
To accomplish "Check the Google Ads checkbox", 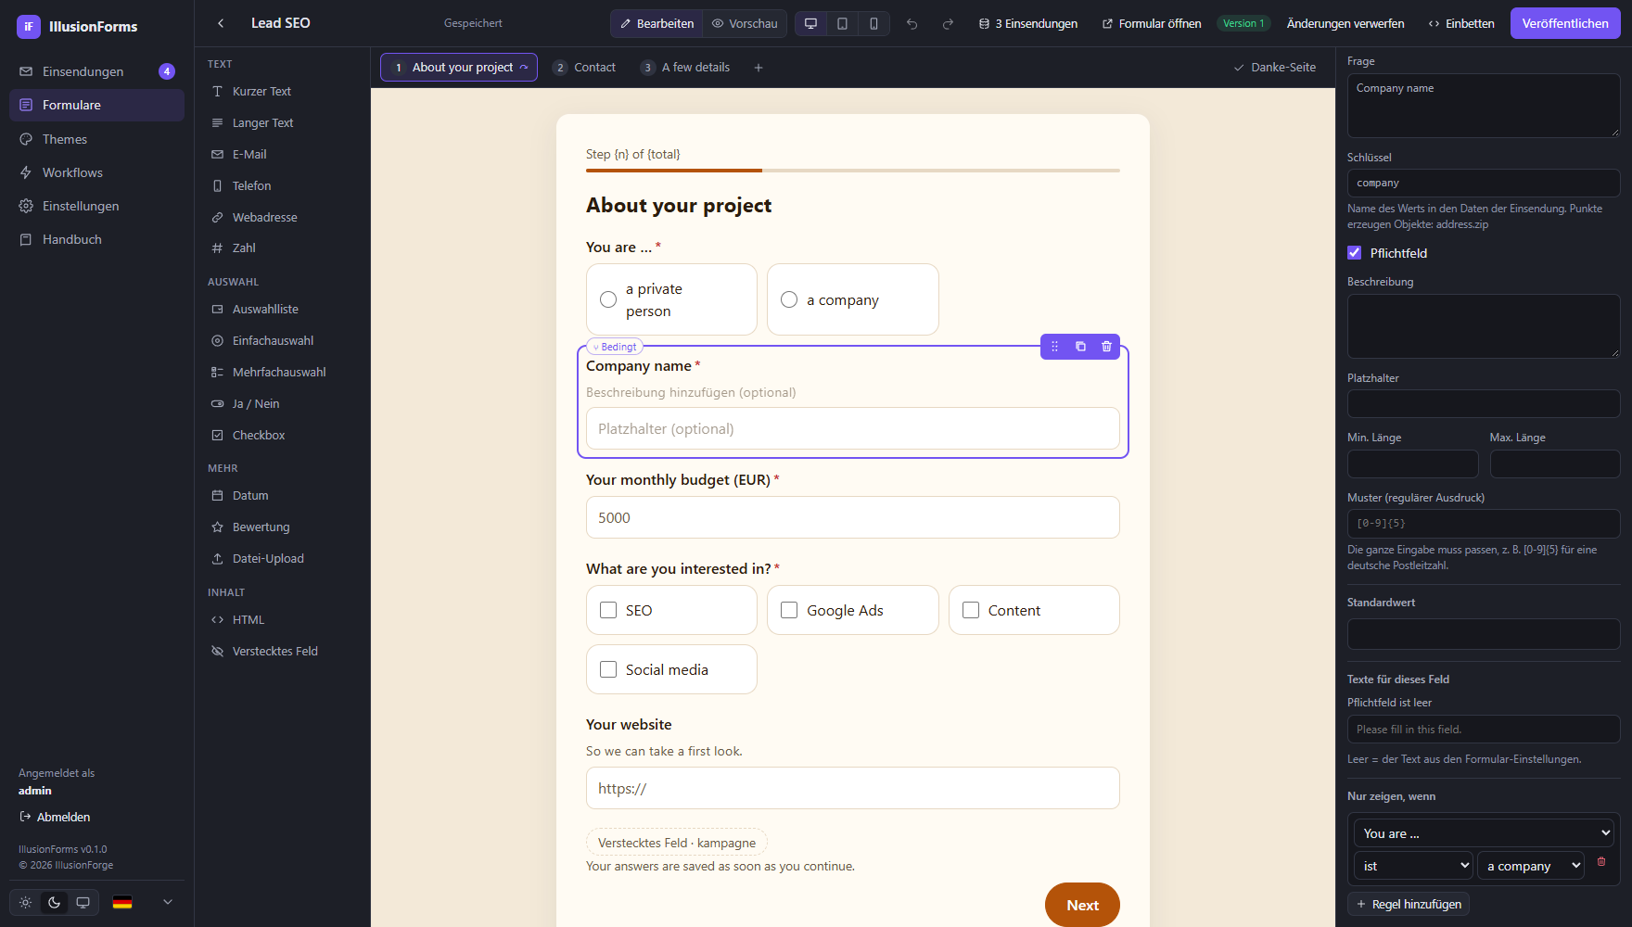I will [x=853, y=610].
